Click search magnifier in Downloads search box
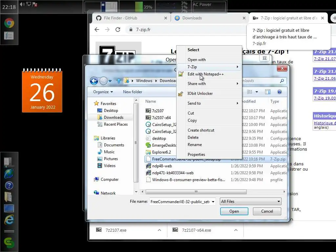This screenshot has width=336, height=252. pyautogui.click(x=282, y=81)
